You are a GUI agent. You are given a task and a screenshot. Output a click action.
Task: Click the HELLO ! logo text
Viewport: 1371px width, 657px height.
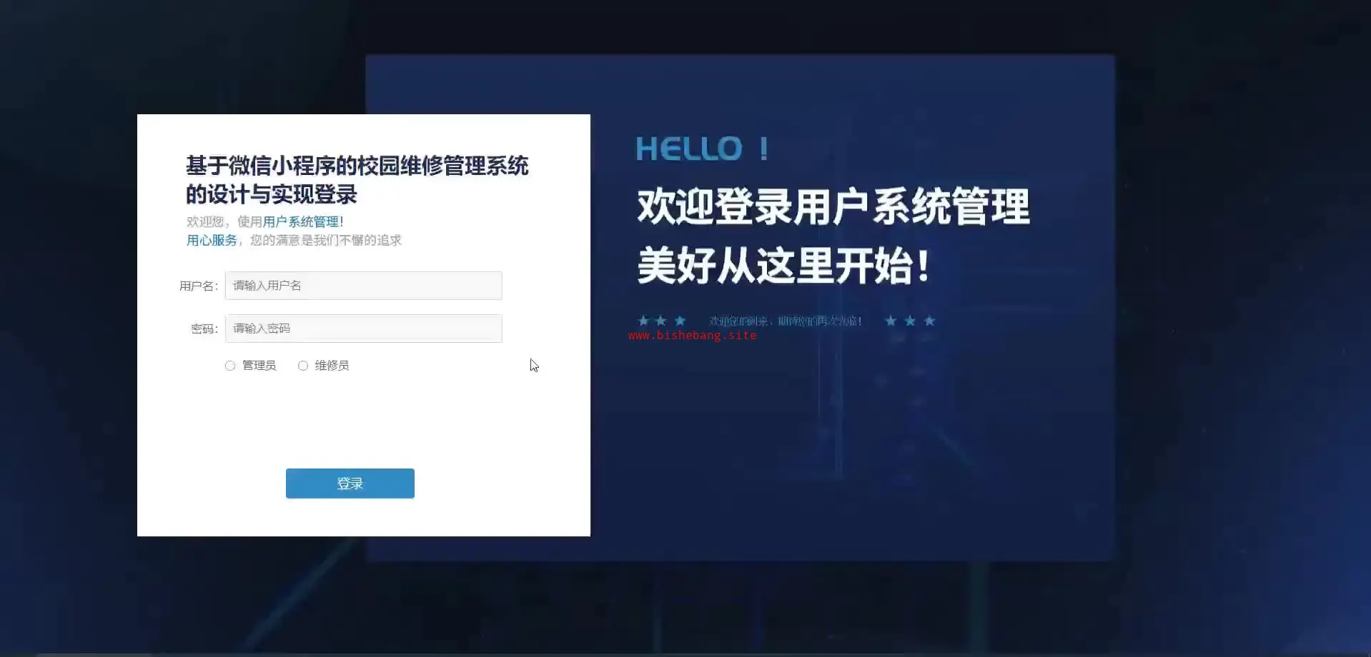point(703,149)
